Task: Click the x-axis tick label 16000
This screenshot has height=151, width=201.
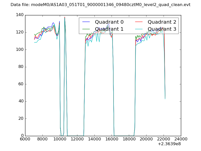Action: pos(112,139)
